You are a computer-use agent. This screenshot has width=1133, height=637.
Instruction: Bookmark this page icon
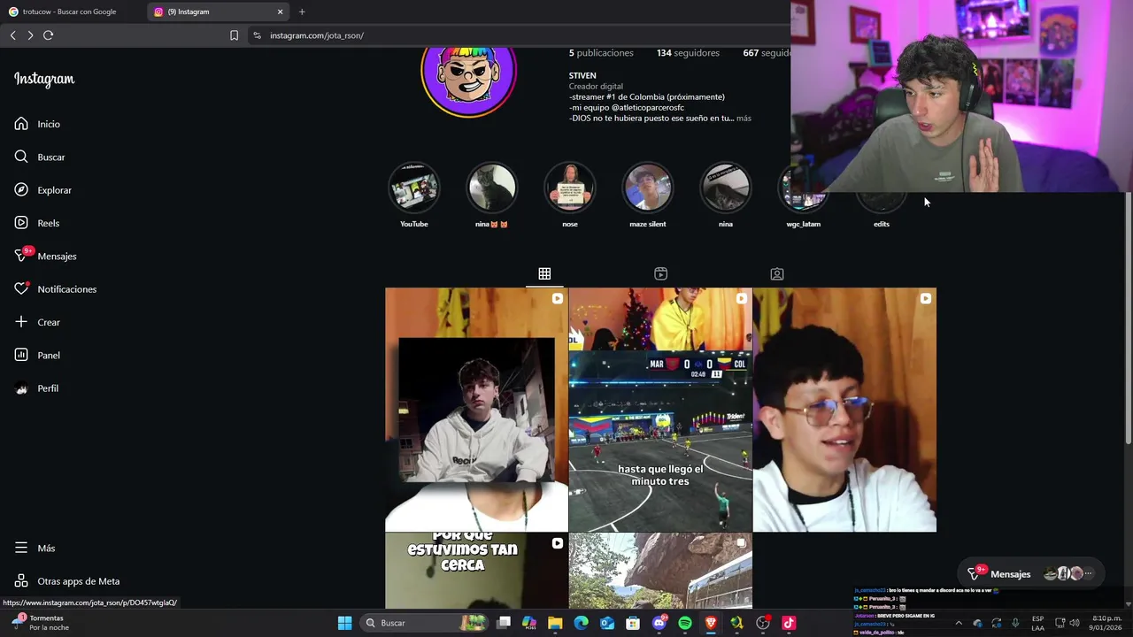click(234, 35)
